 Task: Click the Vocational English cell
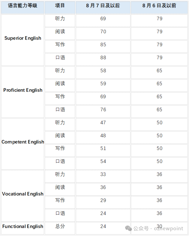pos(23,196)
